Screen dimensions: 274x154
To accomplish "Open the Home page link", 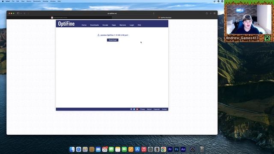I will 84,25.
